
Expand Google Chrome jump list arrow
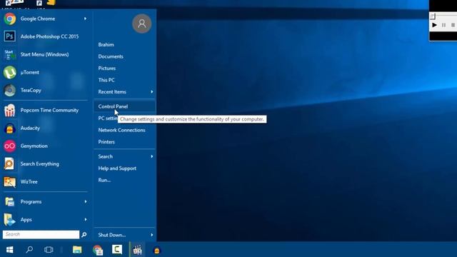(86, 19)
